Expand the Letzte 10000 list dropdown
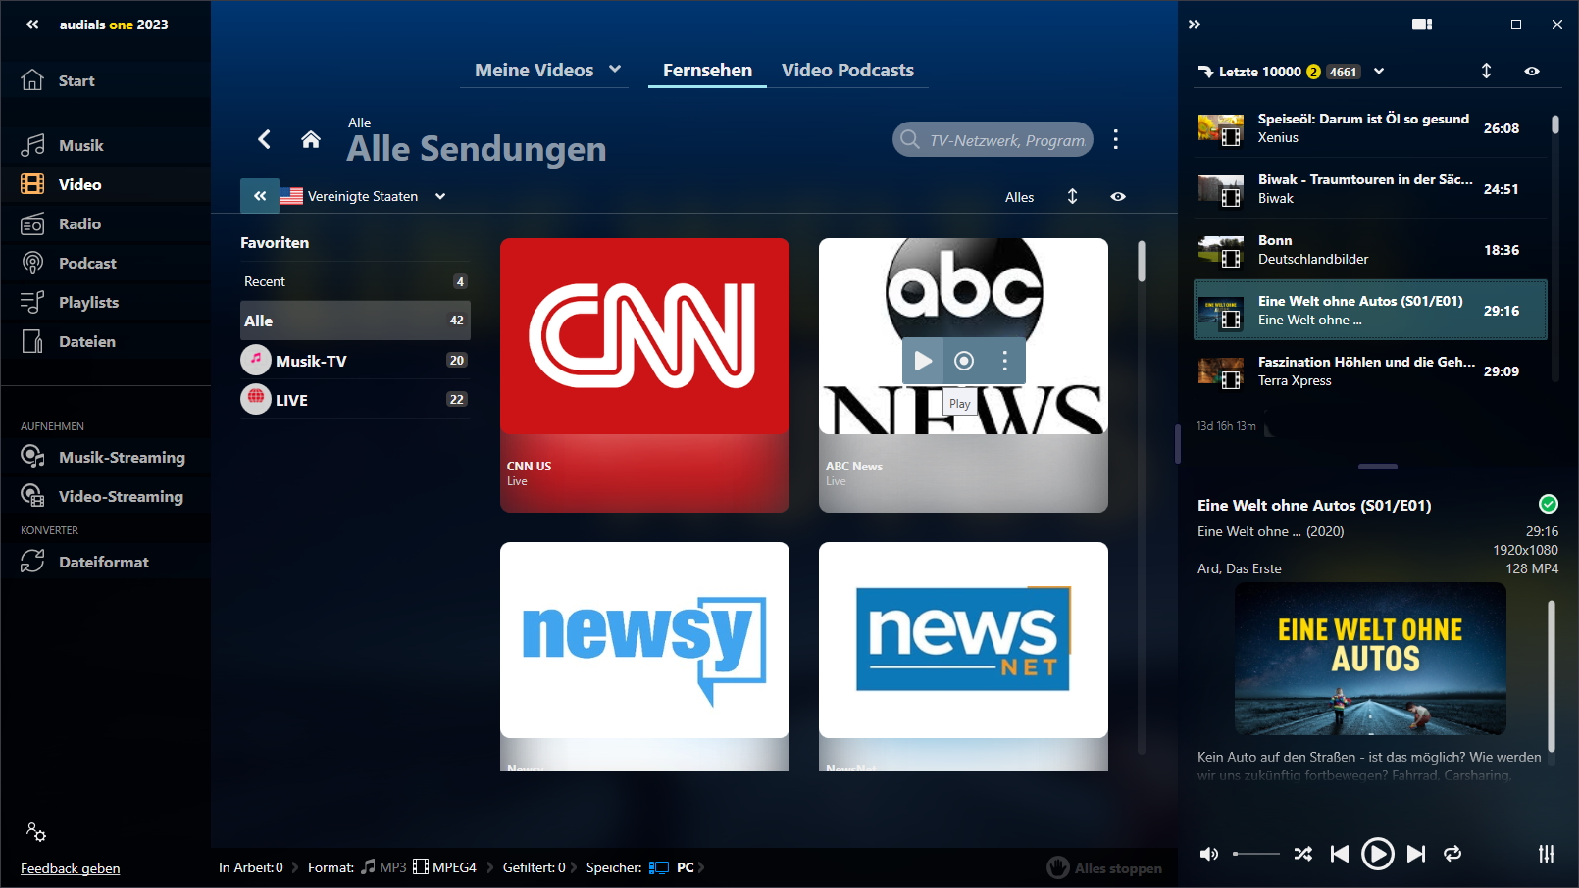The image size is (1579, 888). 1379,71
